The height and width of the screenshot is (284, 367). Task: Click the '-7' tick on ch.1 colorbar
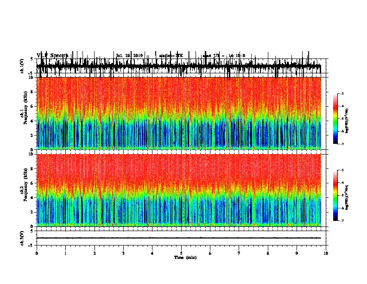tap(342, 144)
